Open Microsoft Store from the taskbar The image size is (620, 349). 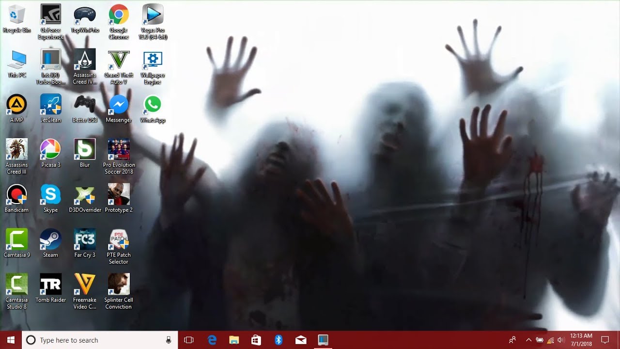(256, 340)
